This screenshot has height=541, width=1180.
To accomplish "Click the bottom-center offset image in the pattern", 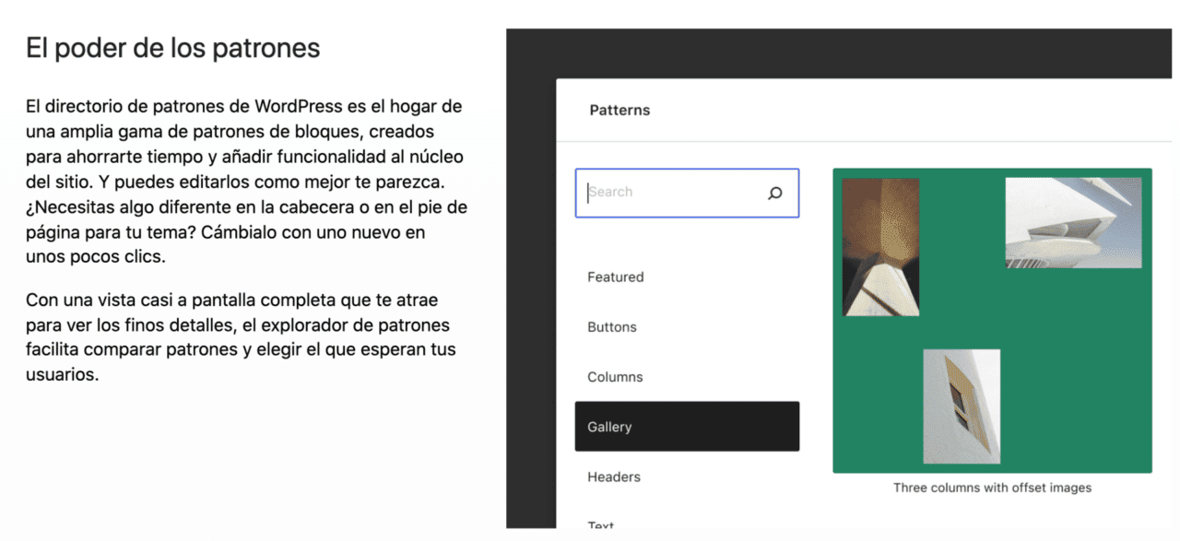I will coord(962,406).
